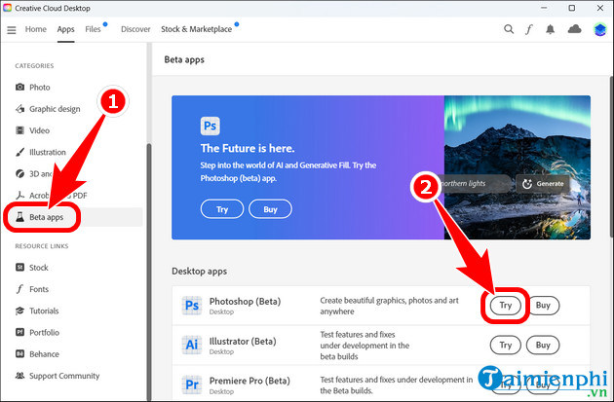Click the Ps icon in the banner
Viewport: 614px width, 402px height.
210,126
